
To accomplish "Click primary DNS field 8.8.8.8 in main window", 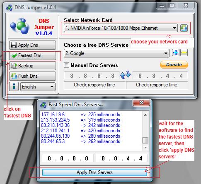I will [x=92, y=76].
